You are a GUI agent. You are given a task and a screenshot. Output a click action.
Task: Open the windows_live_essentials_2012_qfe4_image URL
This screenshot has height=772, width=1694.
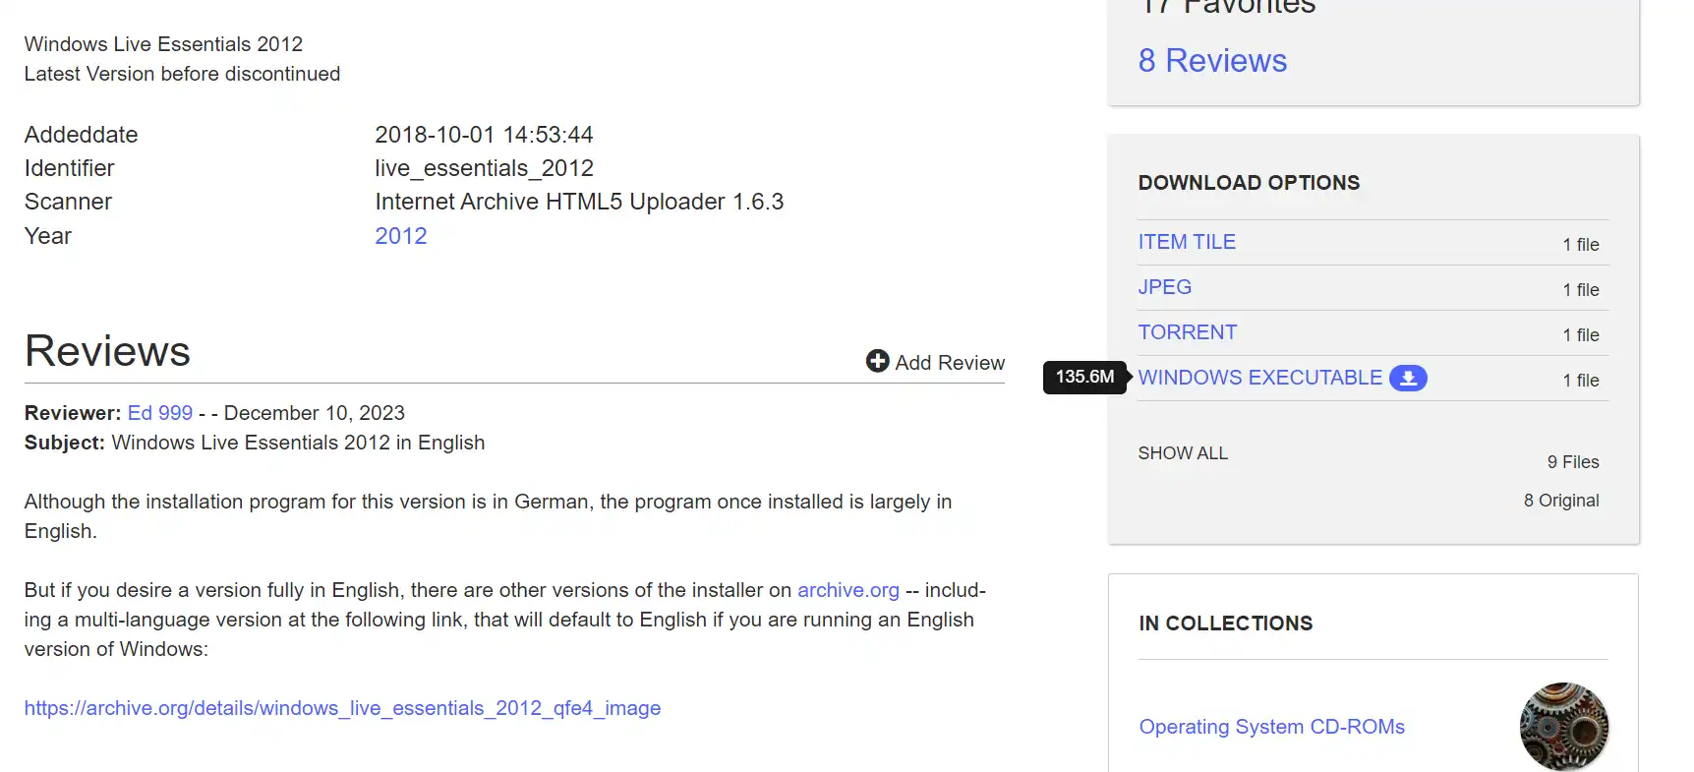tap(342, 708)
